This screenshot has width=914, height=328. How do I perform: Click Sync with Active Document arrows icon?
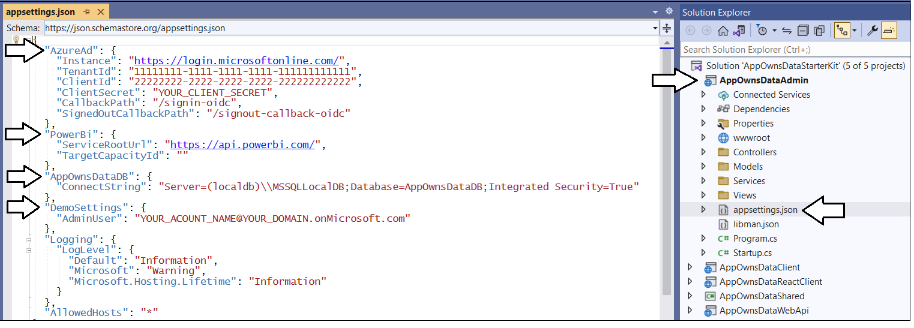pos(787,30)
